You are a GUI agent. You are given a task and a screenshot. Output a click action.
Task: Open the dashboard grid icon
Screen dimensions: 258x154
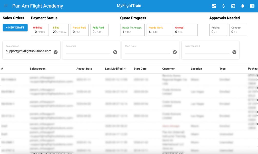click(x=214, y=6)
